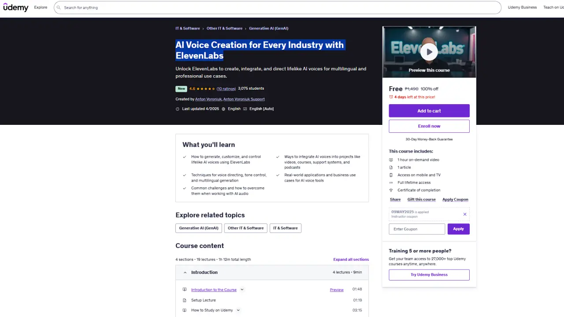
Task: Click Last updated 4/2025 text
Action: pos(200,109)
